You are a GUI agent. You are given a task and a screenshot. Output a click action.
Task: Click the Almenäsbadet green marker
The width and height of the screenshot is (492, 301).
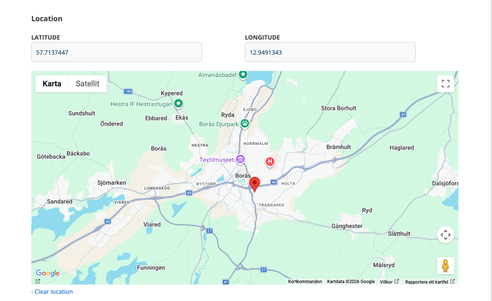(243, 74)
